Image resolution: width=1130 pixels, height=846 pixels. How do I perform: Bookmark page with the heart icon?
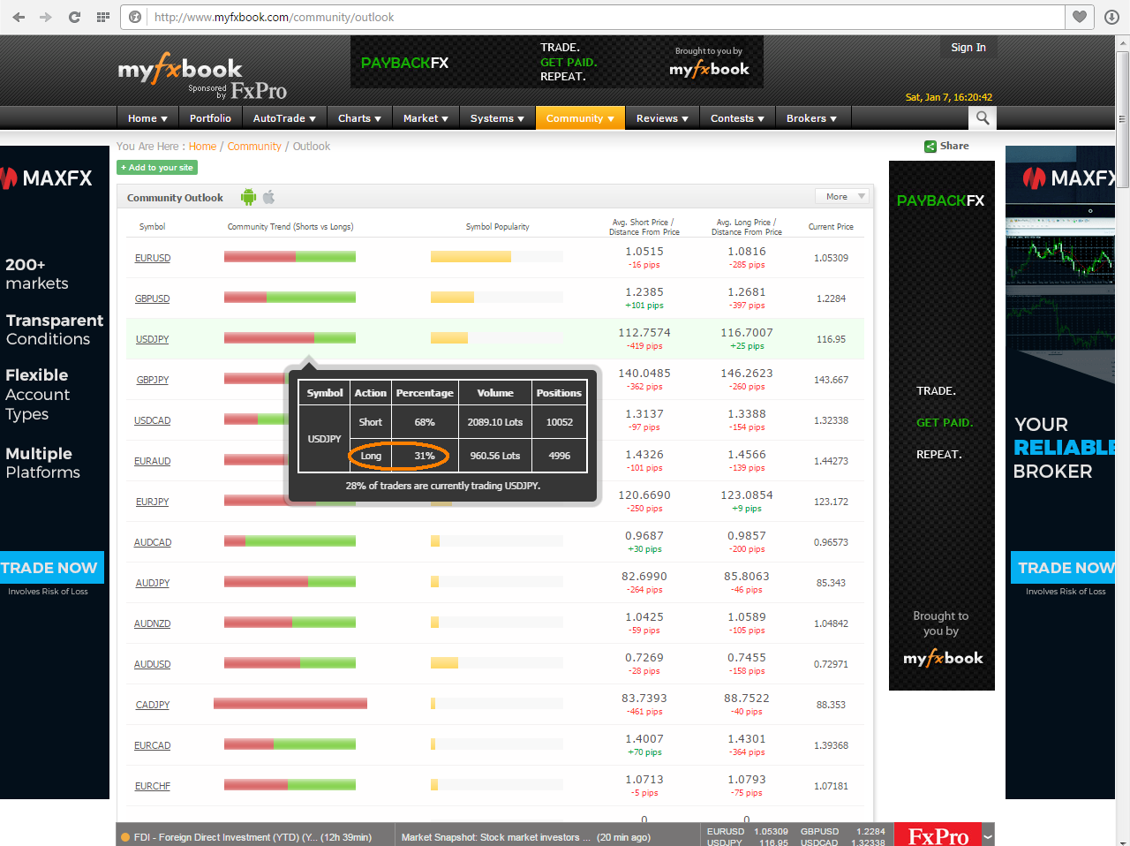tap(1079, 17)
